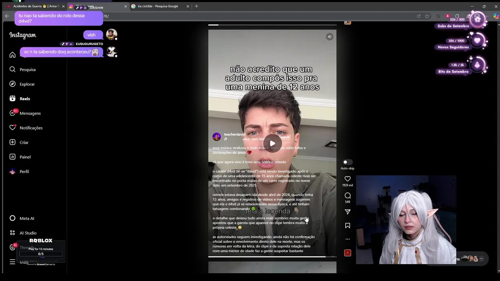The image size is (500, 281).
Task: Close the tia clotilde Google tab
Action: (x=188, y=6)
